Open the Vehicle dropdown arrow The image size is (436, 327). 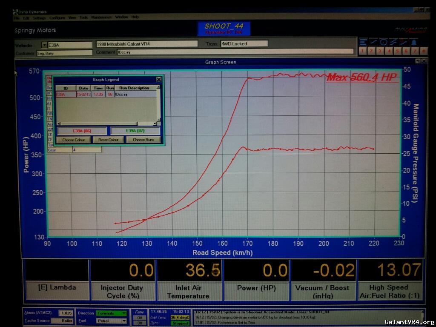pyautogui.click(x=44, y=45)
